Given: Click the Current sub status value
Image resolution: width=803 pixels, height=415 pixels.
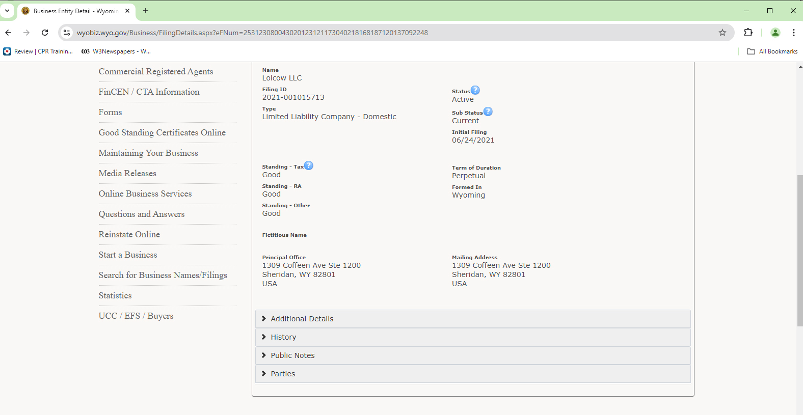Looking at the screenshot, I should pyautogui.click(x=465, y=121).
